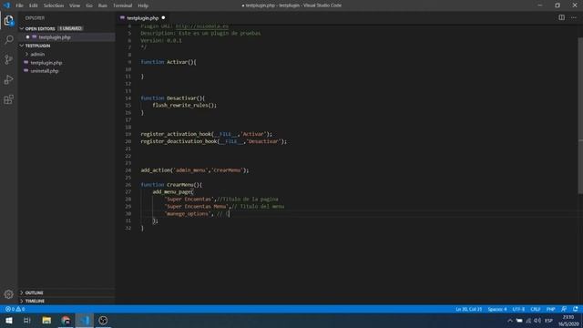Open the Selection menu
583x328 pixels.
click(54, 5)
